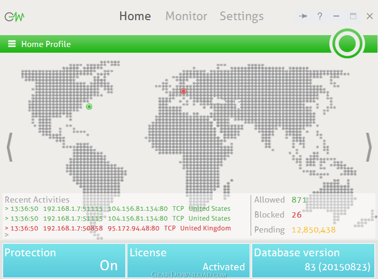Click the Blocked count 26
The height and width of the screenshot is (279, 378).
pyautogui.click(x=296, y=215)
